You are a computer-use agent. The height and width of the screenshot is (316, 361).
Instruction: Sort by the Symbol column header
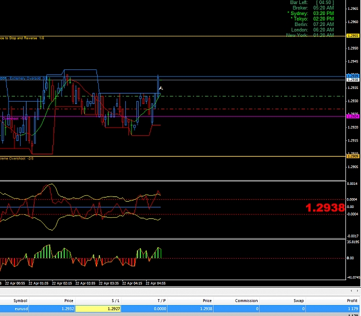pos(20,300)
